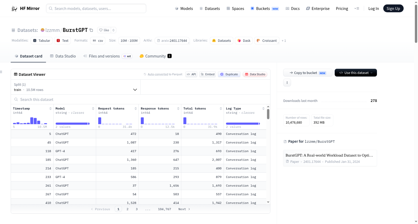This screenshot has height=224, width=418.
Task: Like the BurstGPT dataset
Action: pyautogui.click(x=104, y=30)
